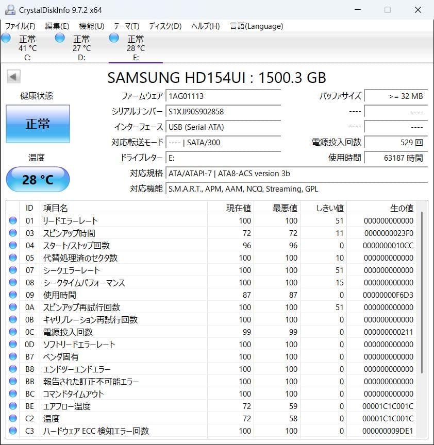
Task: Click serial number field S1XJJ90S902858
Action: pos(223,112)
